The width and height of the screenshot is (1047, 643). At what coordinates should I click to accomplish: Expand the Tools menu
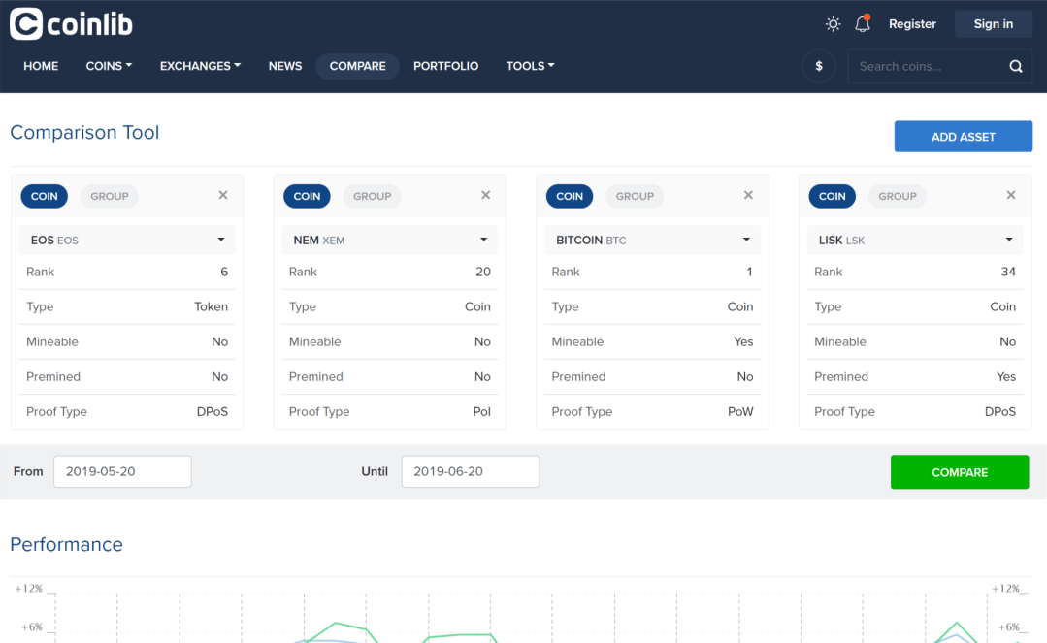[x=530, y=66]
